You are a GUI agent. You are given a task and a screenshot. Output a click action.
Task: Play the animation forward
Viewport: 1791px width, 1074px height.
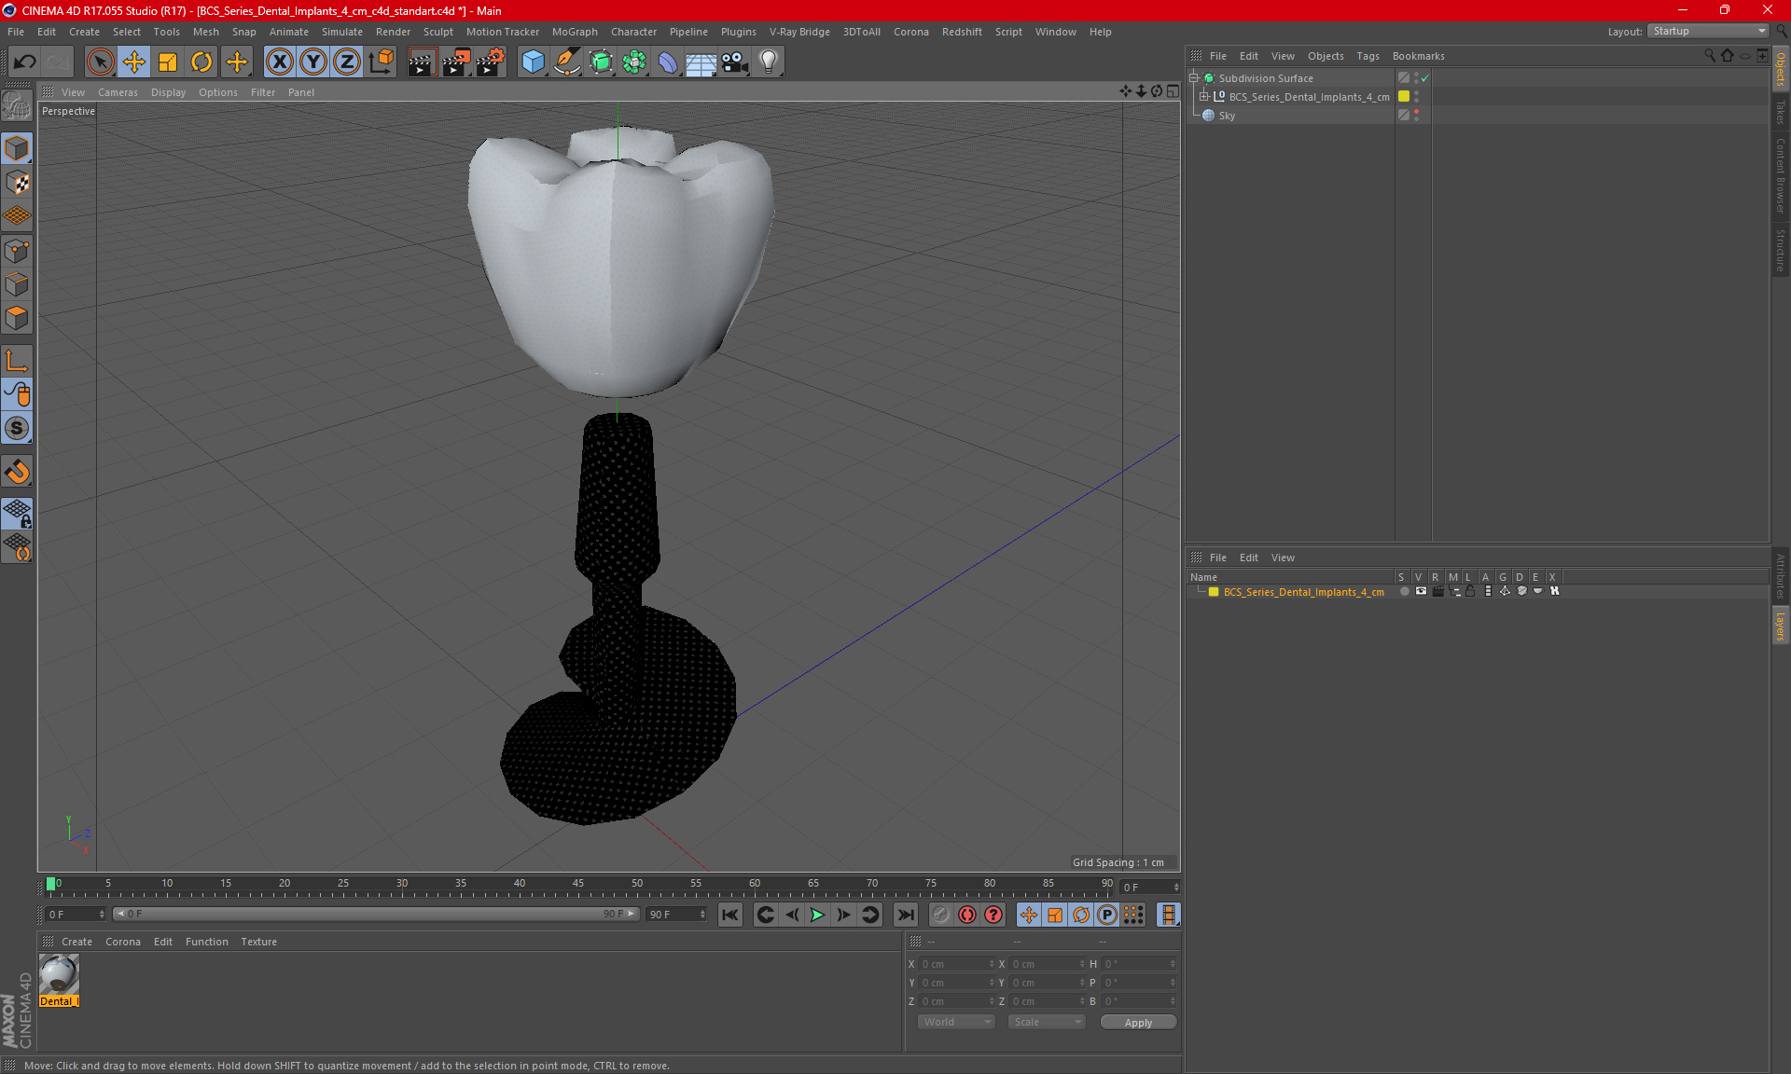point(817,915)
